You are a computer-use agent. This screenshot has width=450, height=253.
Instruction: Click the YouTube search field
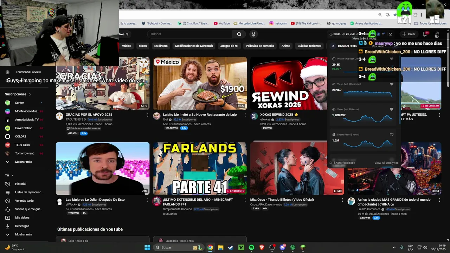190,34
